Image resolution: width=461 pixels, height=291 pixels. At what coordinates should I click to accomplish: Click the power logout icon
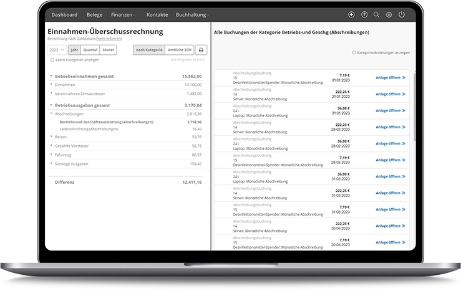click(401, 14)
